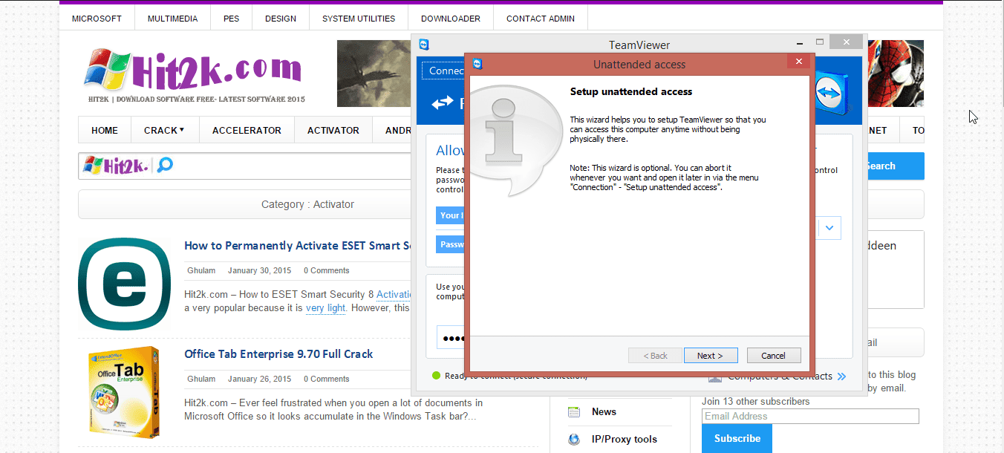Open the Office Tab Enterprise 9.70 Full Crack link
The width and height of the screenshot is (1004, 453).
278,354
